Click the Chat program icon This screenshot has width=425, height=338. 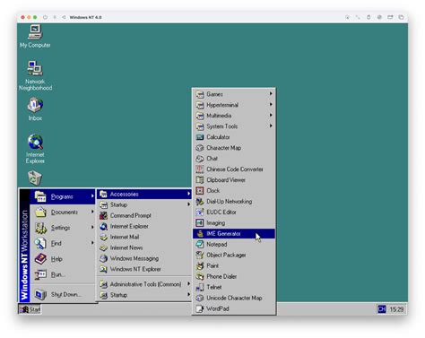[x=200, y=159]
